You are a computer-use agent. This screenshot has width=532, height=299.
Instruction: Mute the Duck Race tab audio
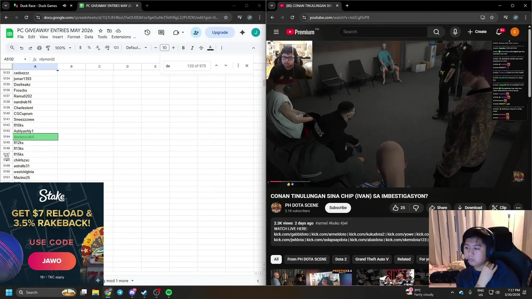[64, 6]
